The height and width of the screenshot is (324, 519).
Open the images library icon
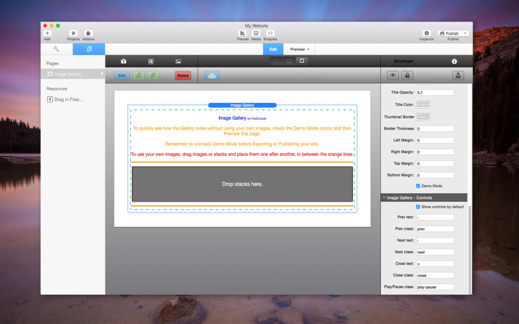[x=178, y=61]
